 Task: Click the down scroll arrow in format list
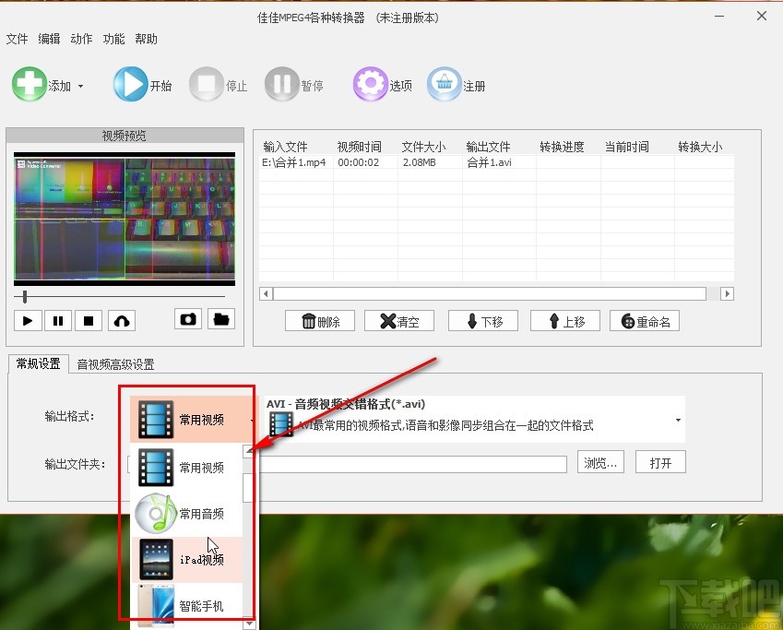click(x=249, y=624)
